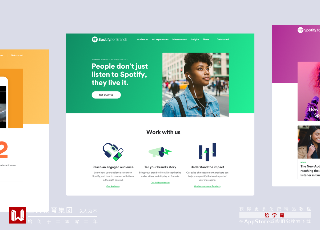Follow the Our Ad Experiences link
The image size is (320, 230).
tap(160, 183)
